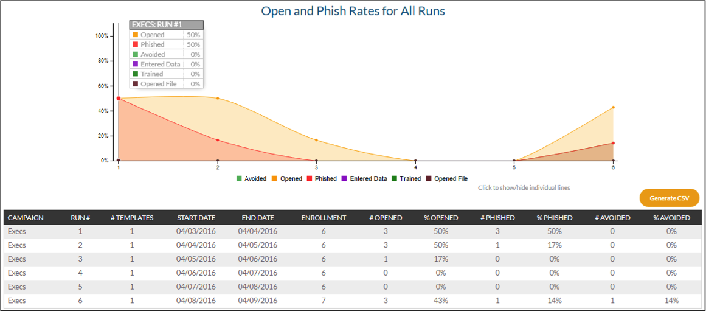Select the Execs run 6 table row
The height and width of the screenshot is (311, 706).
coord(353,301)
